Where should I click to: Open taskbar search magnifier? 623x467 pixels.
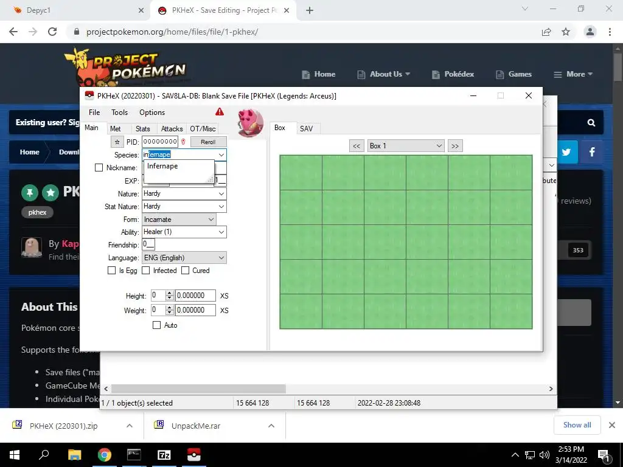click(44, 455)
